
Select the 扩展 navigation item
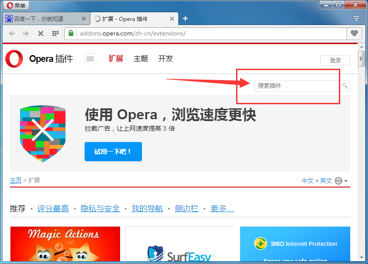point(116,58)
